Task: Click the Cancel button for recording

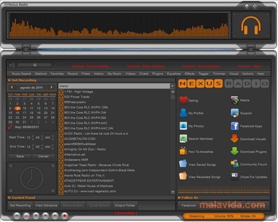Action: pos(43,157)
